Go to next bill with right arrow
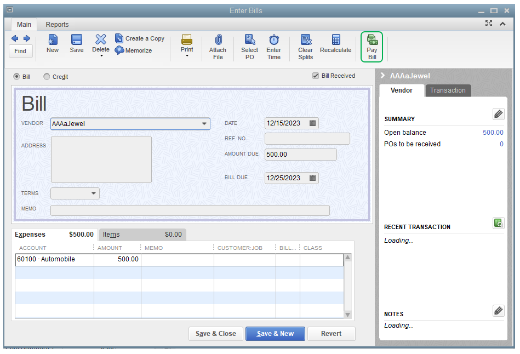The height and width of the screenshot is (354, 520). [27, 38]
